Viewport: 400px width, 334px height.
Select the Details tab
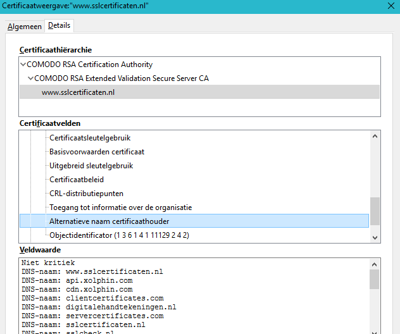click(59, 26)
